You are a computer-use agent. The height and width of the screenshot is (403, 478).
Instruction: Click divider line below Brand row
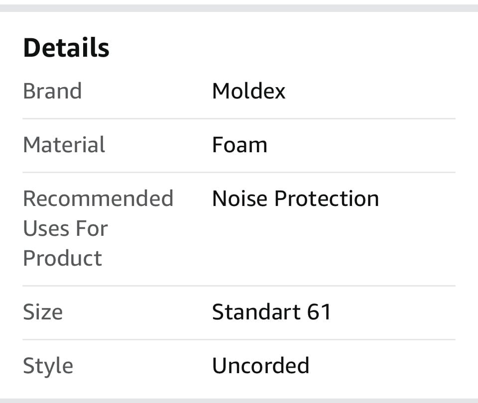pyautogui.click(x=239, y=118)
